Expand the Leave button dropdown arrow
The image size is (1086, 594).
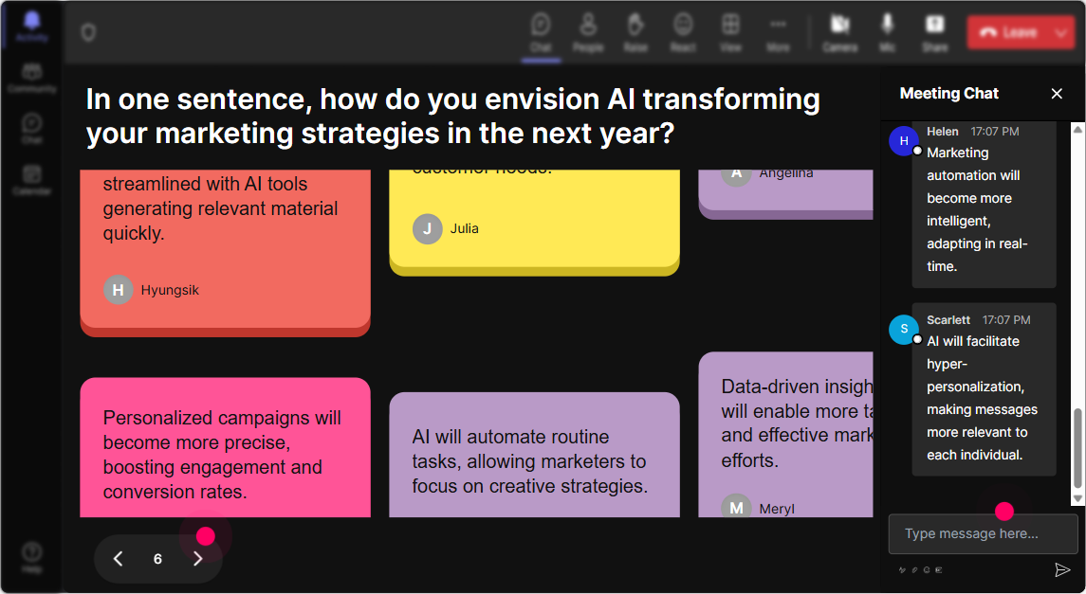[1061, 32]
